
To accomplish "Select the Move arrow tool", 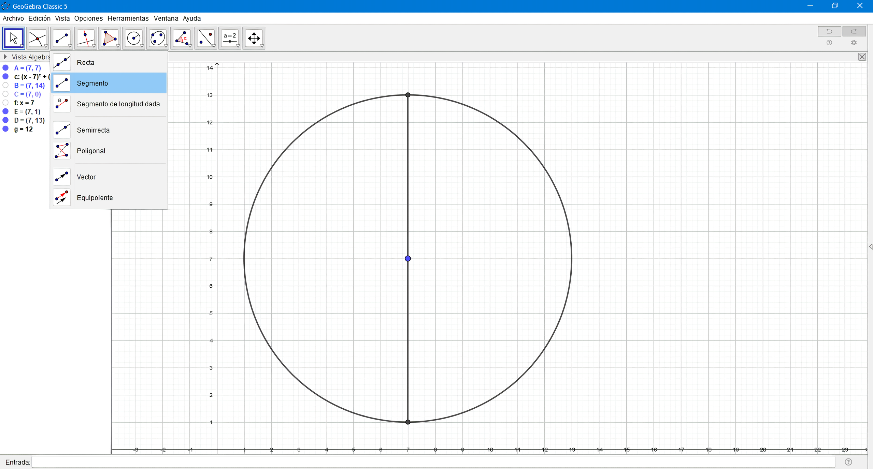I will click(14, 38).
